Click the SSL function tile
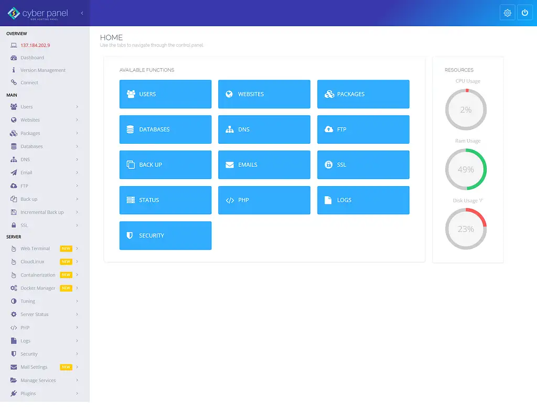537x407 pixels. (363, 165)
